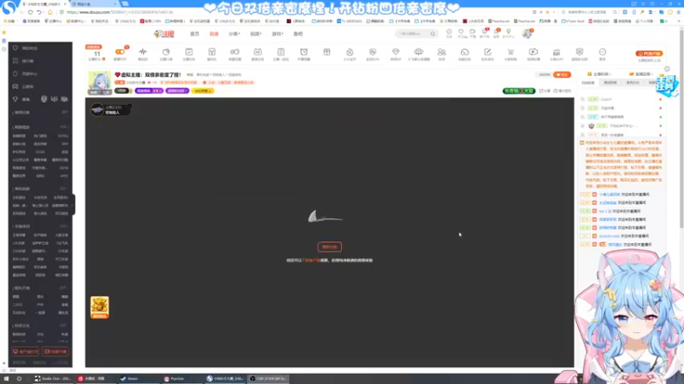Click the browser home icon
The height and width of the screenshot is (384, 684).
tap(50, 12)
